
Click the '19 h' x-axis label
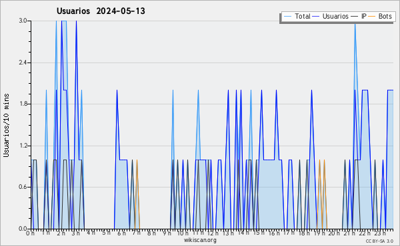coord(319,233)
